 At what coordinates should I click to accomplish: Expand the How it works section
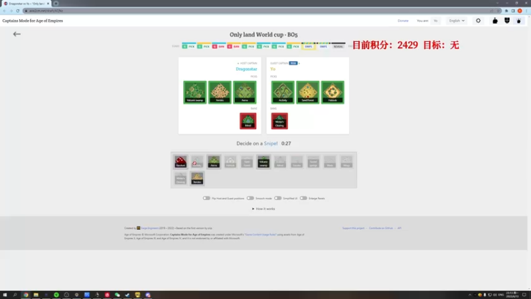pos(264,209)
